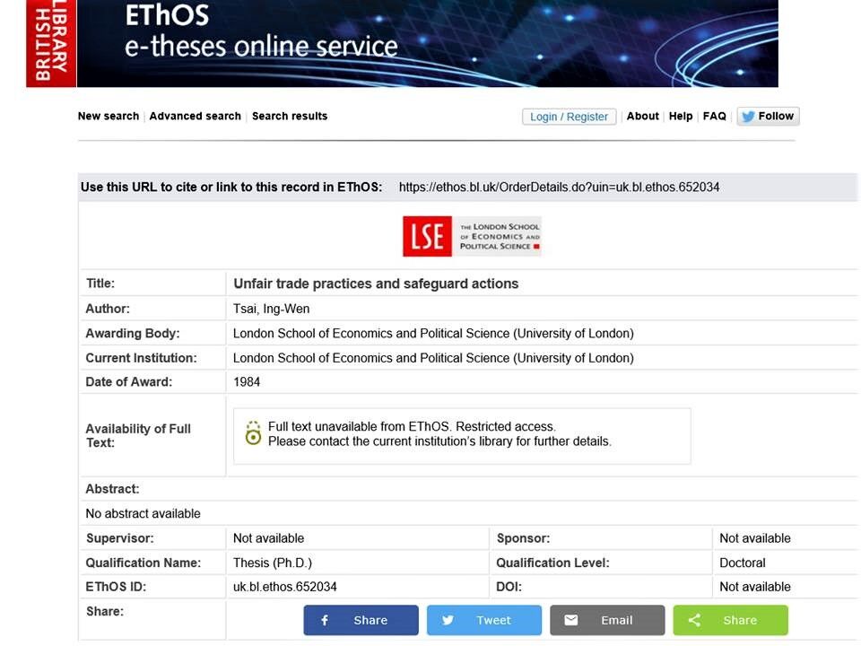Click the 'Availability of Full Text:' label

coord(138,436)
